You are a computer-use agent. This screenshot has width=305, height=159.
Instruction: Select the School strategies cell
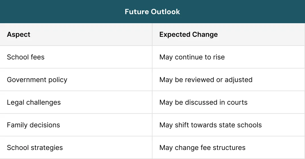tap(35, 148)
